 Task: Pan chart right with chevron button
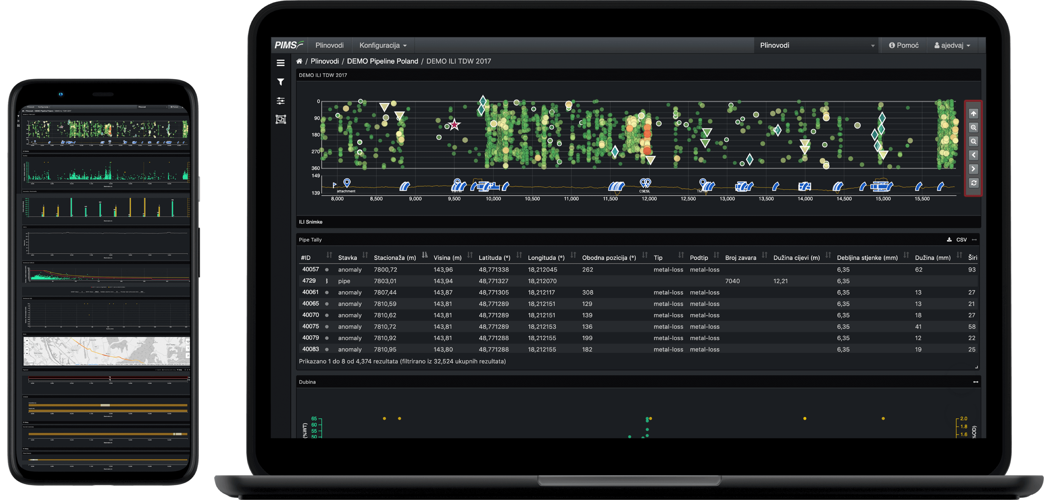tap(974, 169)
